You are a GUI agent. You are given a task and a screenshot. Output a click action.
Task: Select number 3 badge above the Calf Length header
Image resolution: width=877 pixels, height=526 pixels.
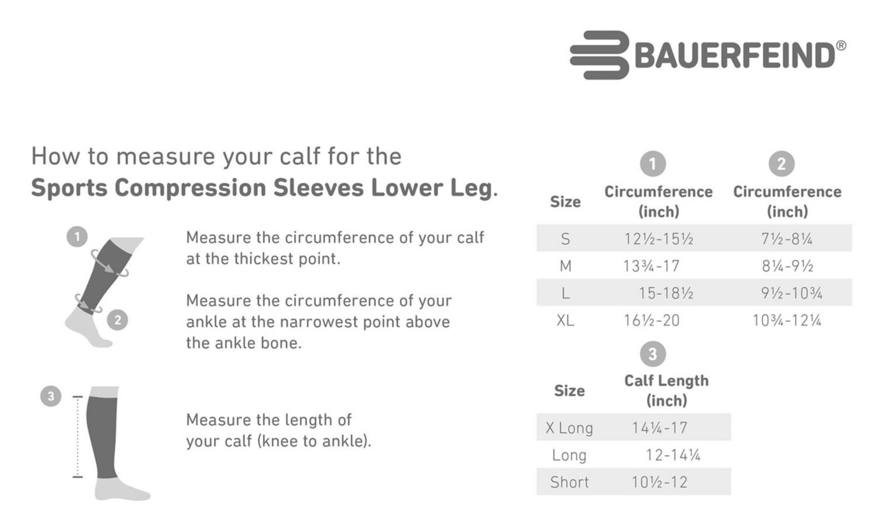click(x=652, y=354)
